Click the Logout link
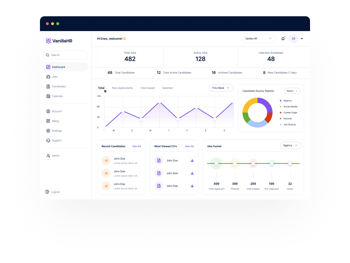350x263 pixels. [55, 192]
